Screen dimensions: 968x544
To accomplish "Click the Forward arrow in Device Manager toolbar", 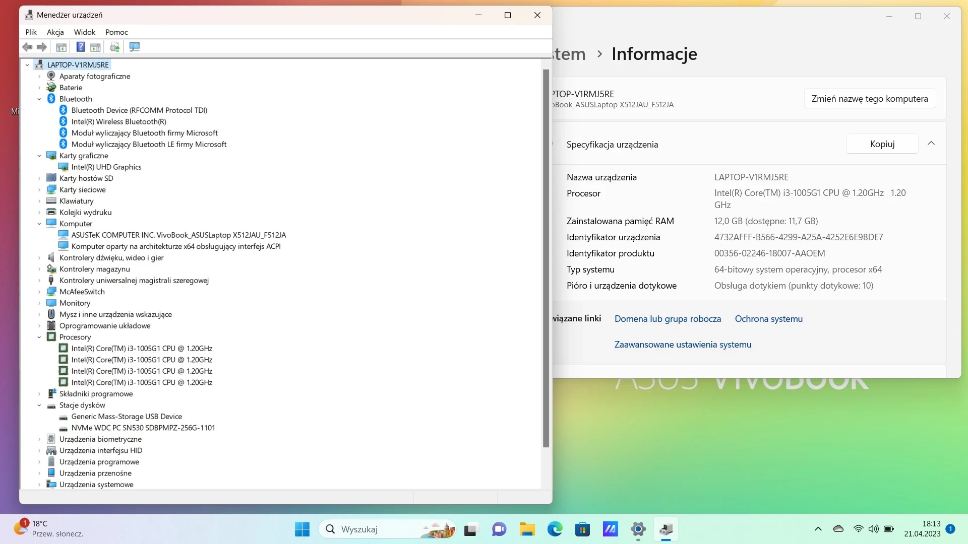I will (42, 47).
